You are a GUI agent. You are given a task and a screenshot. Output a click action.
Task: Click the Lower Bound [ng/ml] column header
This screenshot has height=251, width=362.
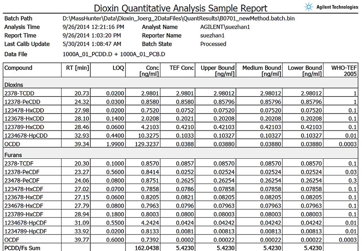[303, 70]
